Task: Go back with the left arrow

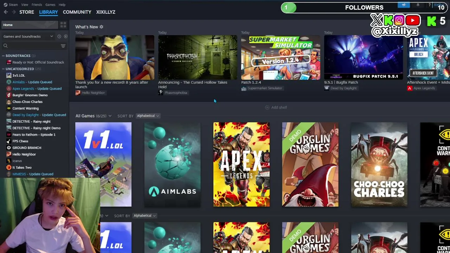Action: tap(6, 12)
